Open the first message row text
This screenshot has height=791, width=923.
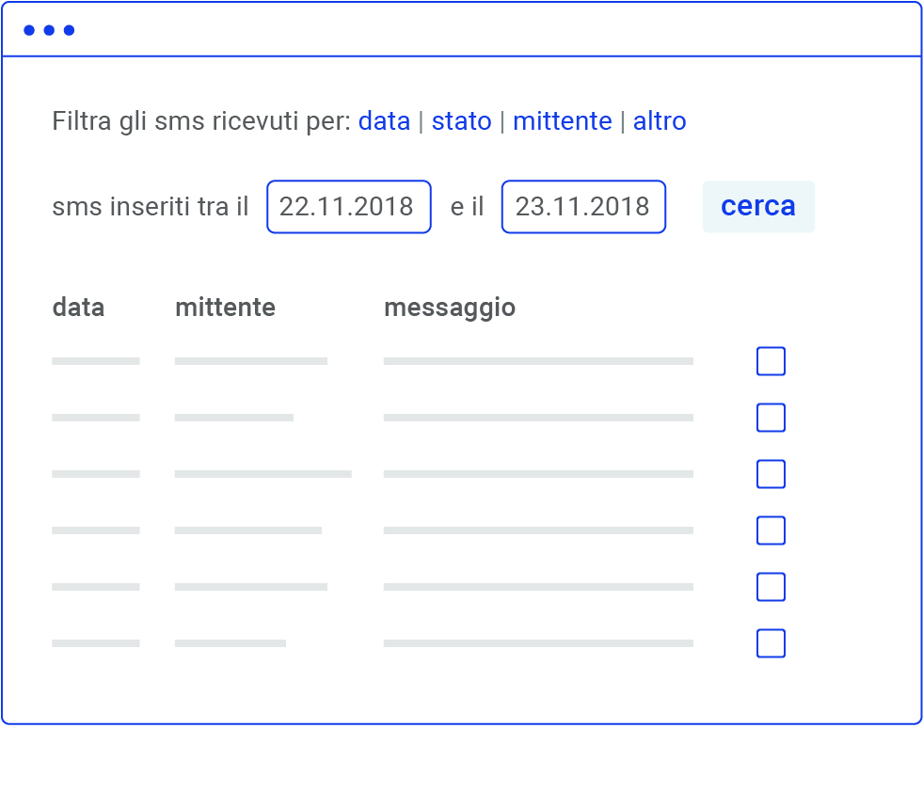coord(538,361)
